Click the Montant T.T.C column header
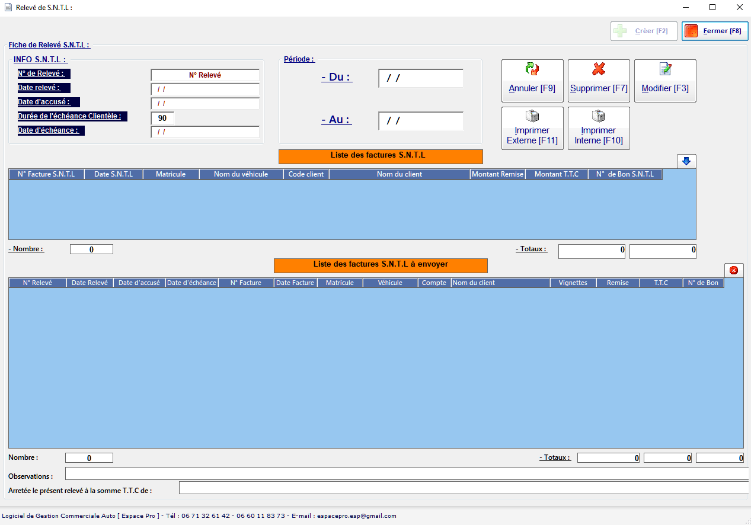The width and height of the screenshot is (751, 525). [557, 174]
